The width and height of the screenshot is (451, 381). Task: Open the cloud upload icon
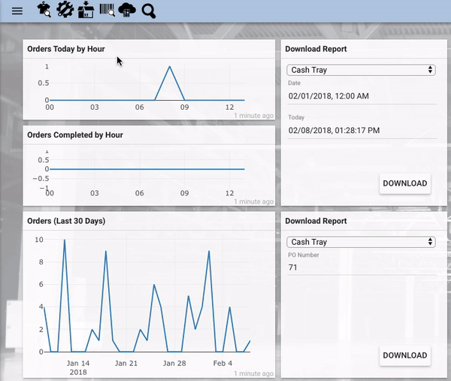(x=127, y=10)
